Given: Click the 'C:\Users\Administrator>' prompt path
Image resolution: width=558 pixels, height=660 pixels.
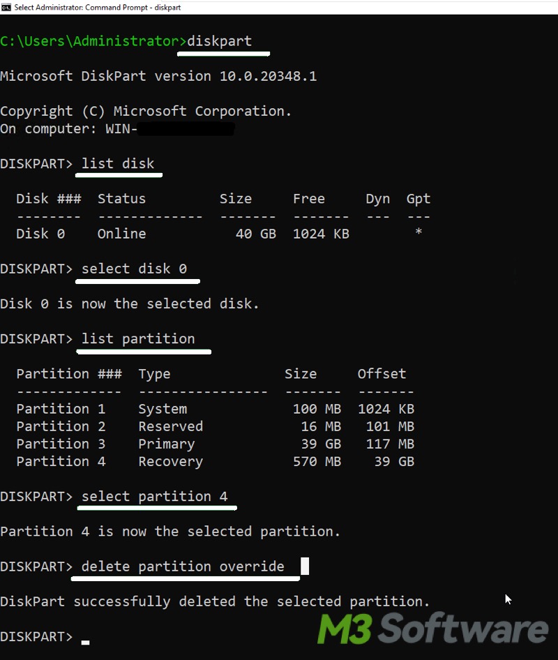Looking at the screenshot, I should (93, 41).
